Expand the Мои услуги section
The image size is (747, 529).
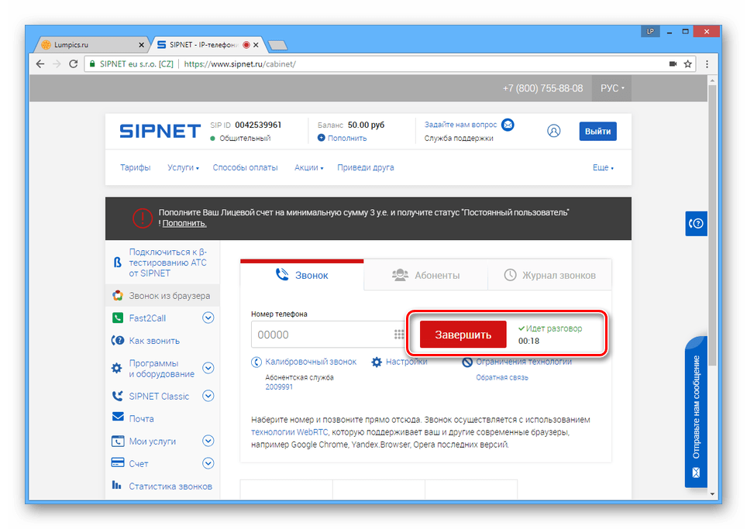pyautogui.click(x=208, y=441)
